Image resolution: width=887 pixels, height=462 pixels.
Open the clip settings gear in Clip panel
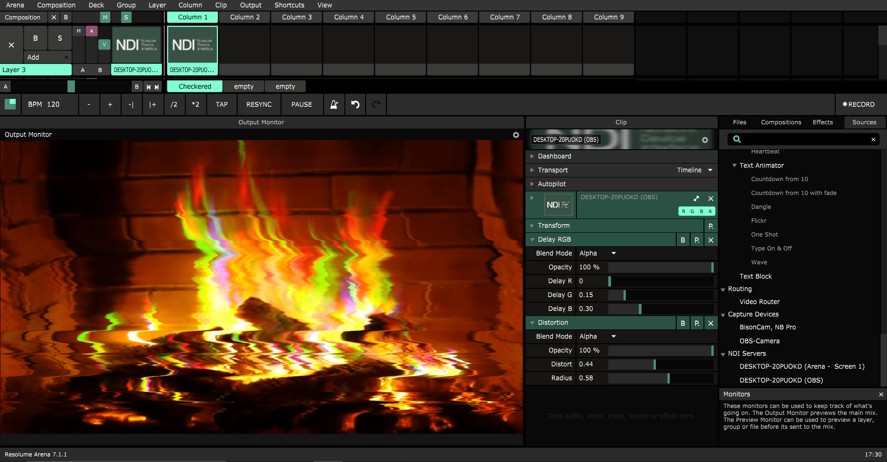click(705, 140)
